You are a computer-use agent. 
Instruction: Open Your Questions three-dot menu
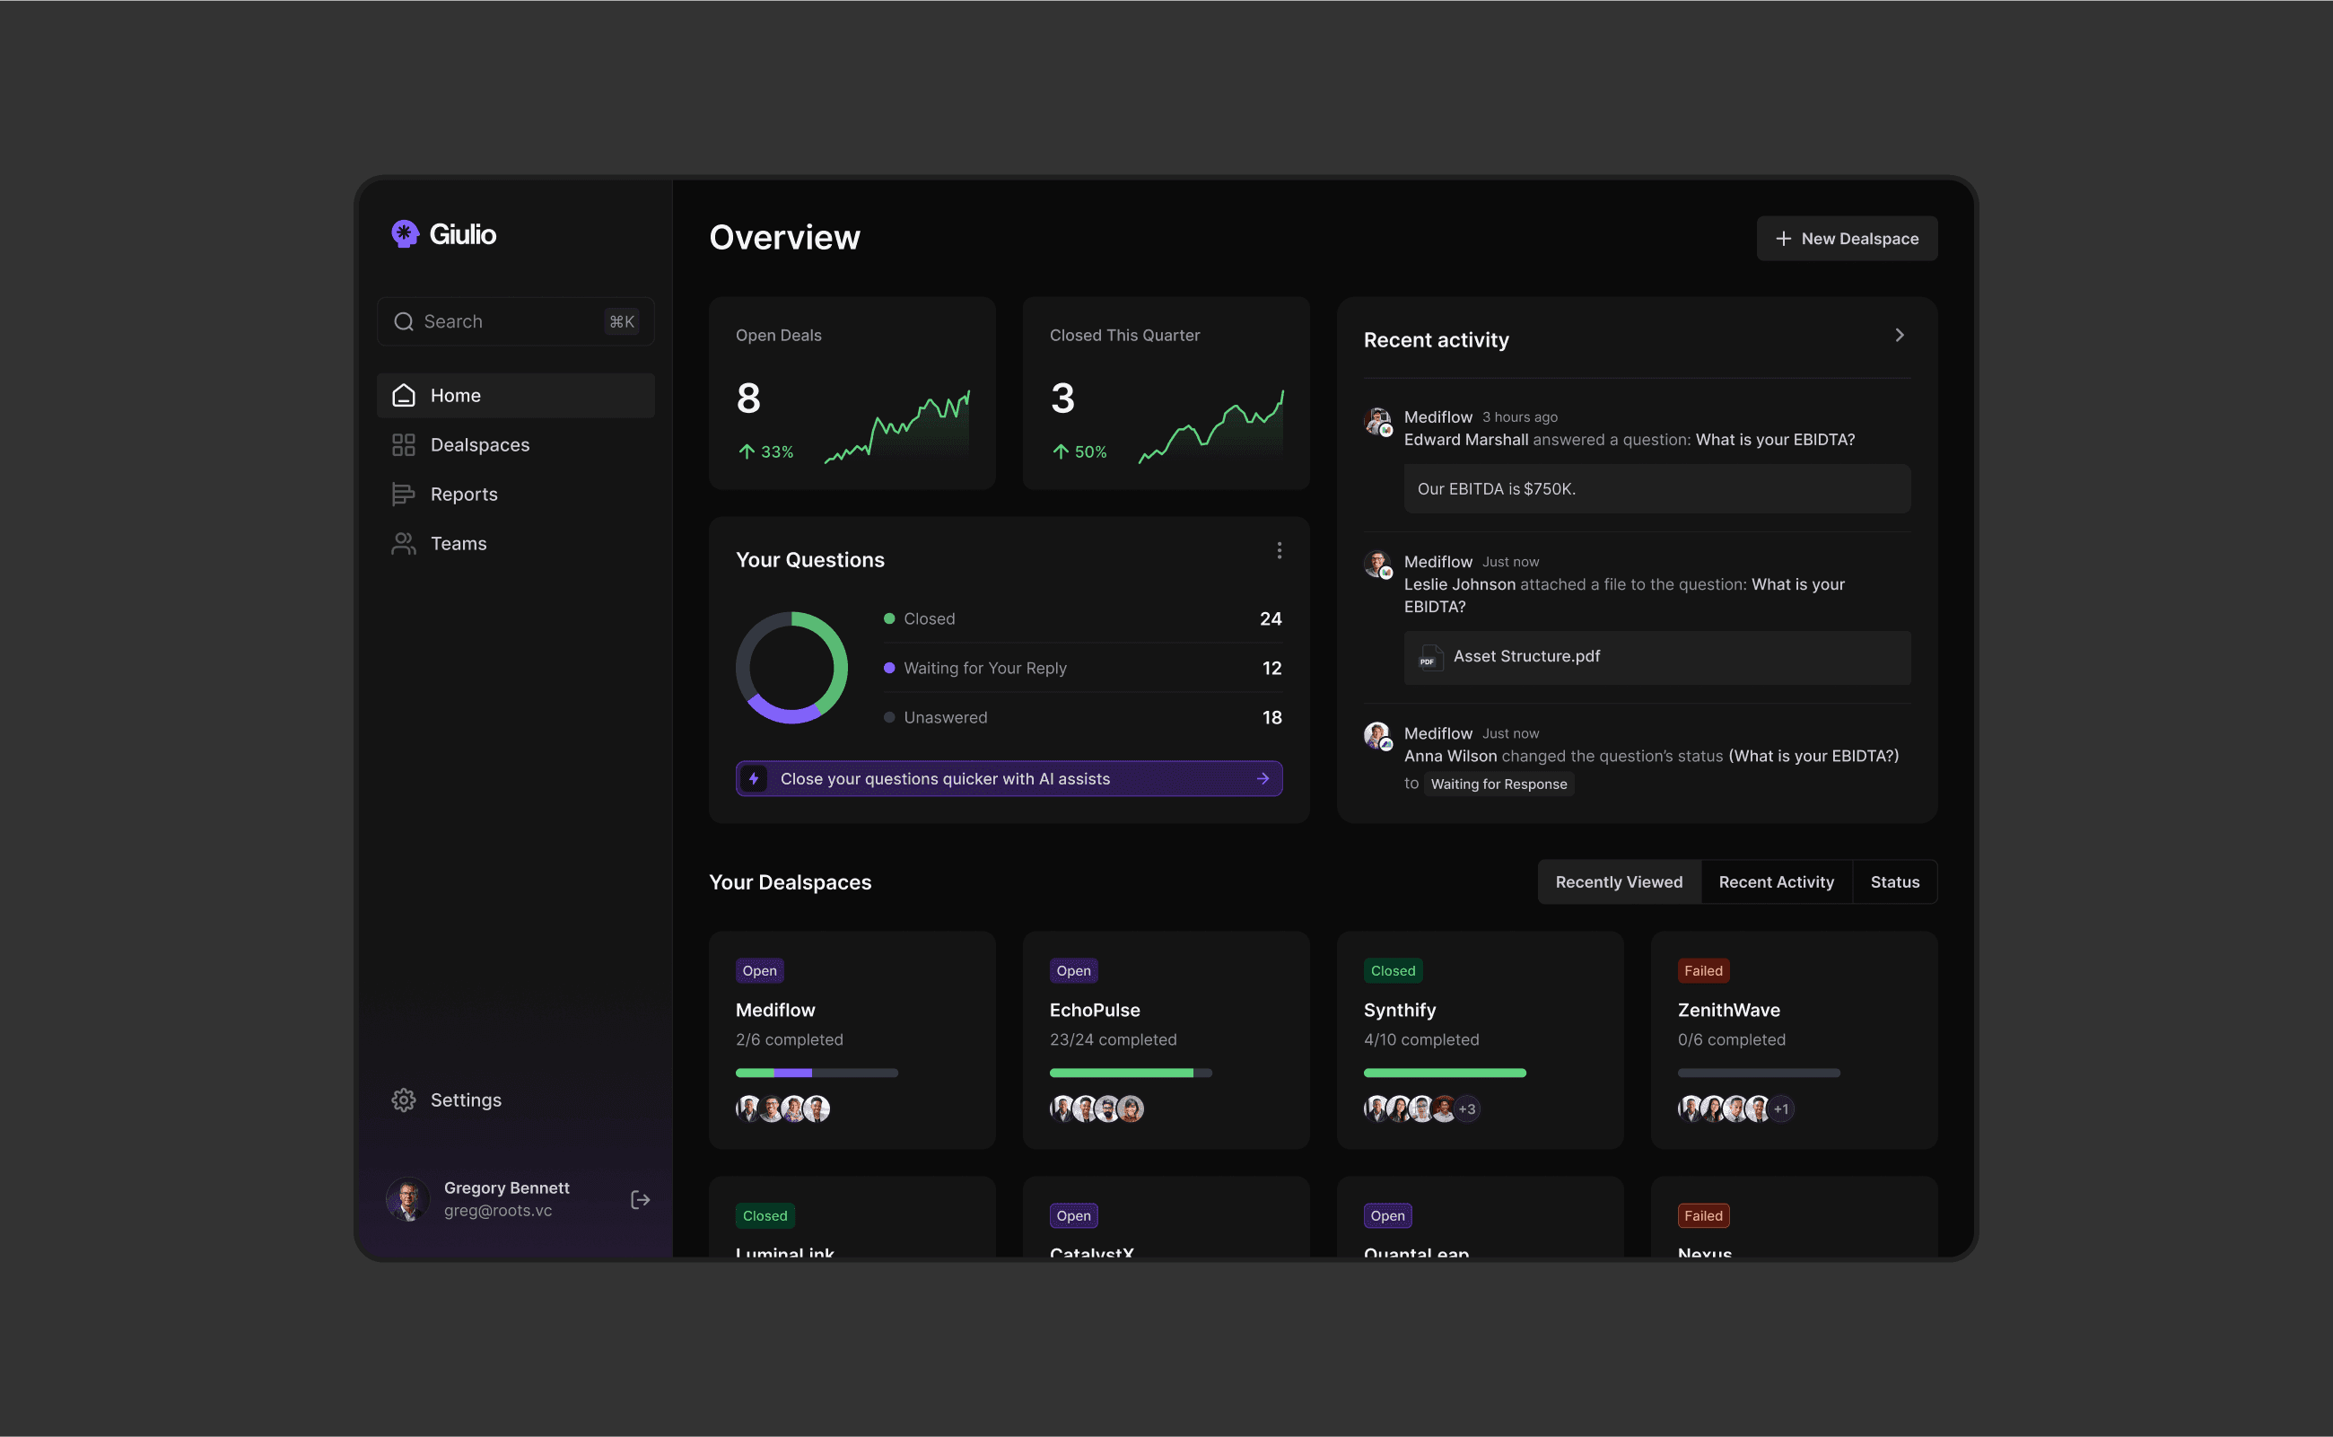[x=1279, y=550]
